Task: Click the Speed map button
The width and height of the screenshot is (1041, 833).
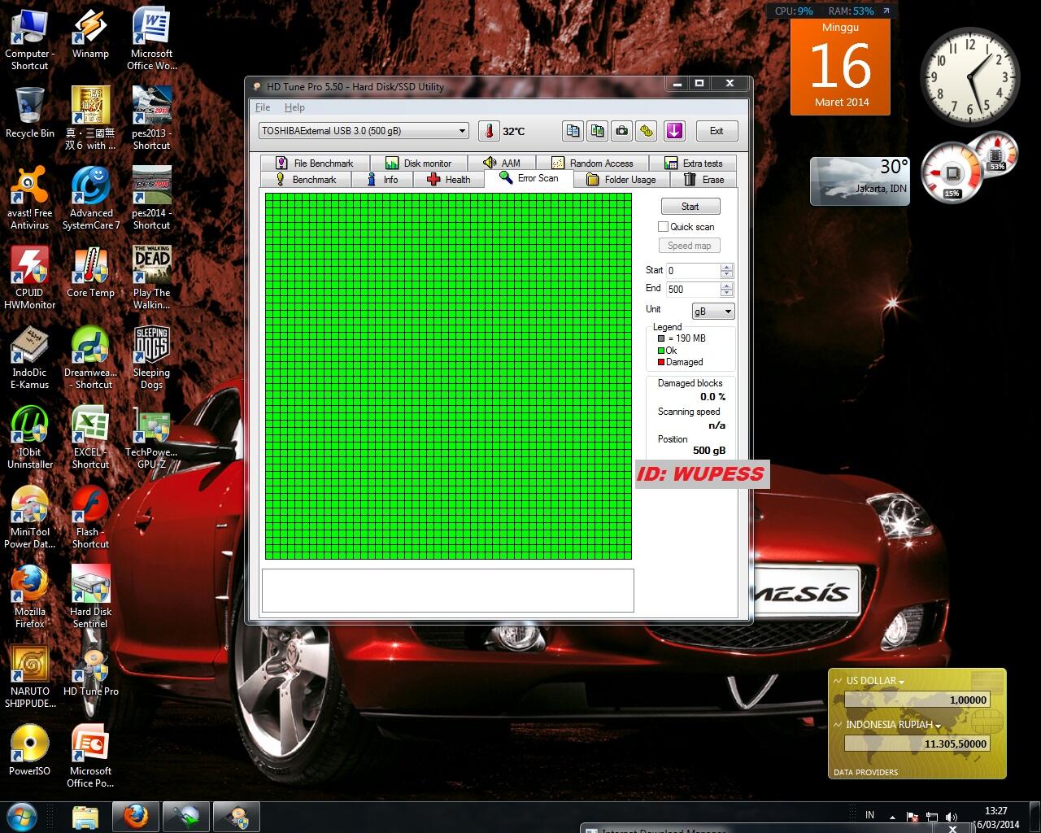Action: [x=689, y=246]
